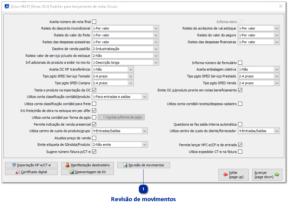Expand Aceita embalagem coletiva dropdown

coord(259,69)
